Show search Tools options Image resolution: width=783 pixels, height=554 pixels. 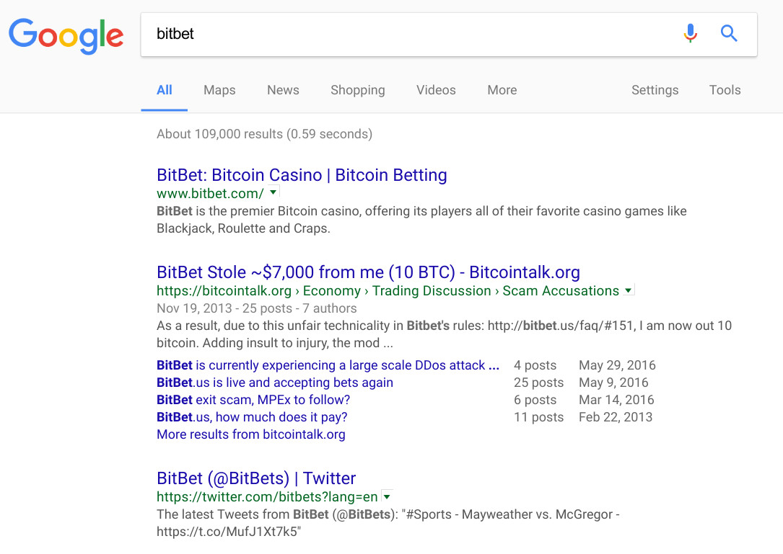coord(725,90)
